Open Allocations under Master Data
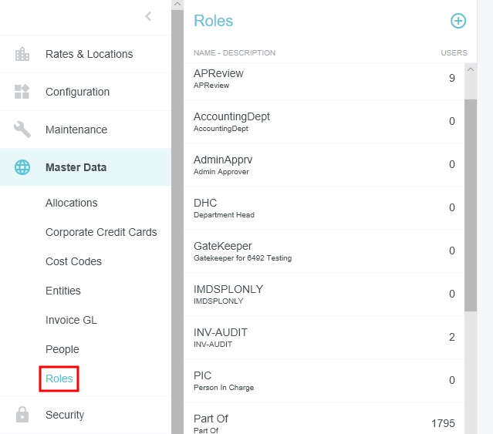The height and width of the screenshot is (434, 493). 72,203
